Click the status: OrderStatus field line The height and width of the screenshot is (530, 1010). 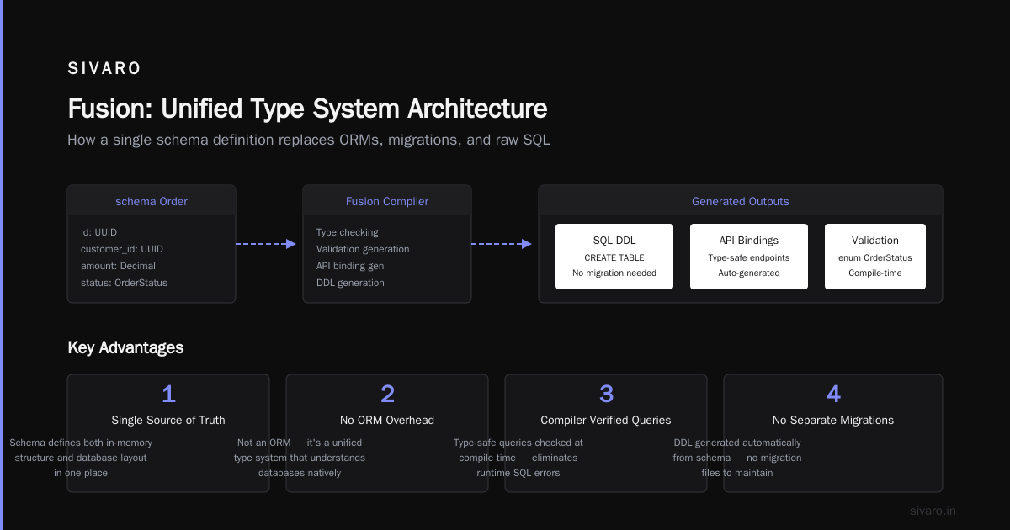coord(124,283)
